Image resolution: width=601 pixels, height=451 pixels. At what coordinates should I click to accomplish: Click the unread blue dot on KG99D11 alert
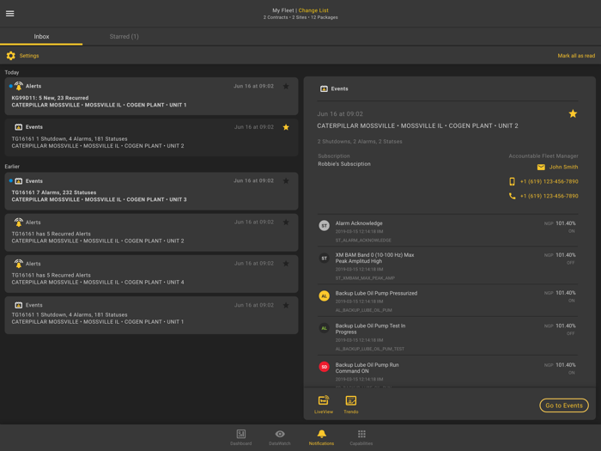pyautogui.click(x=10, y=86)
